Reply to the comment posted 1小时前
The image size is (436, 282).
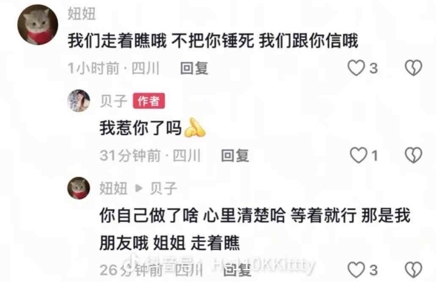click(x=194, y=68)
